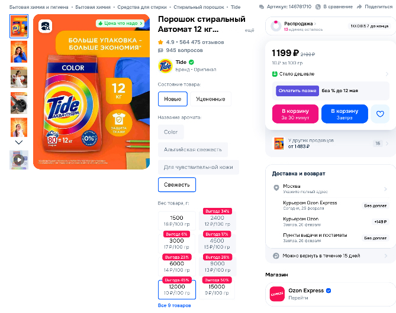The height and width of the screenshot is (313, 396).
Task: Play the product video thumbnail
Action: click(x=19, y=159)
